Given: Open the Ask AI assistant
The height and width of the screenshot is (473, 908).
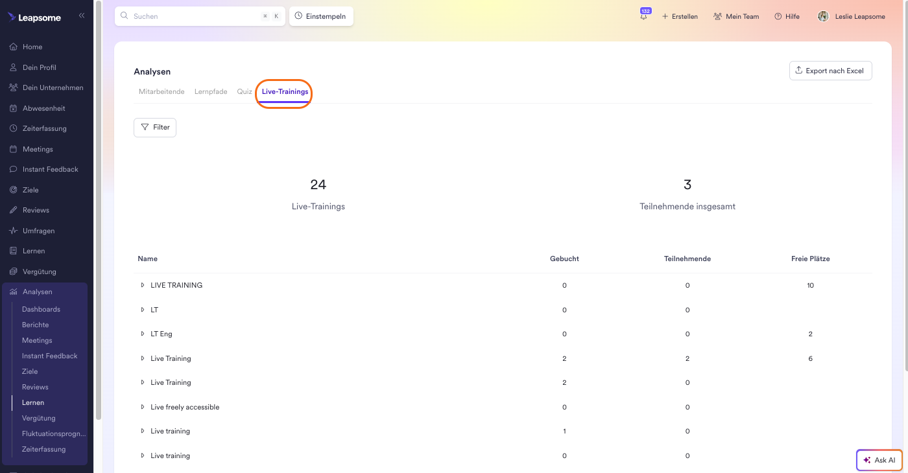Looking at the screenshot, I should (879, 460).
